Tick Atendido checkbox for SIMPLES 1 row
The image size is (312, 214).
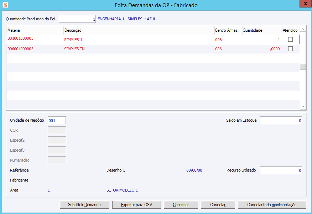[x=290, y=40]
